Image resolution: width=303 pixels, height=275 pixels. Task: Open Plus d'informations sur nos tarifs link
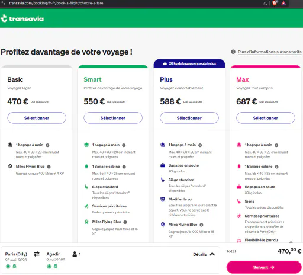pos(269,52)
